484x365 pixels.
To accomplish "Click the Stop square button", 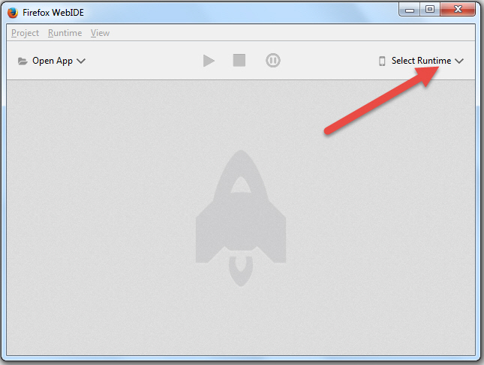I will (239, 61).
